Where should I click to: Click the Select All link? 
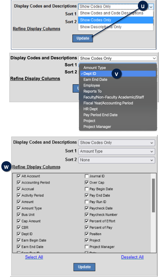pyautogui.click(x=34, y=257)
